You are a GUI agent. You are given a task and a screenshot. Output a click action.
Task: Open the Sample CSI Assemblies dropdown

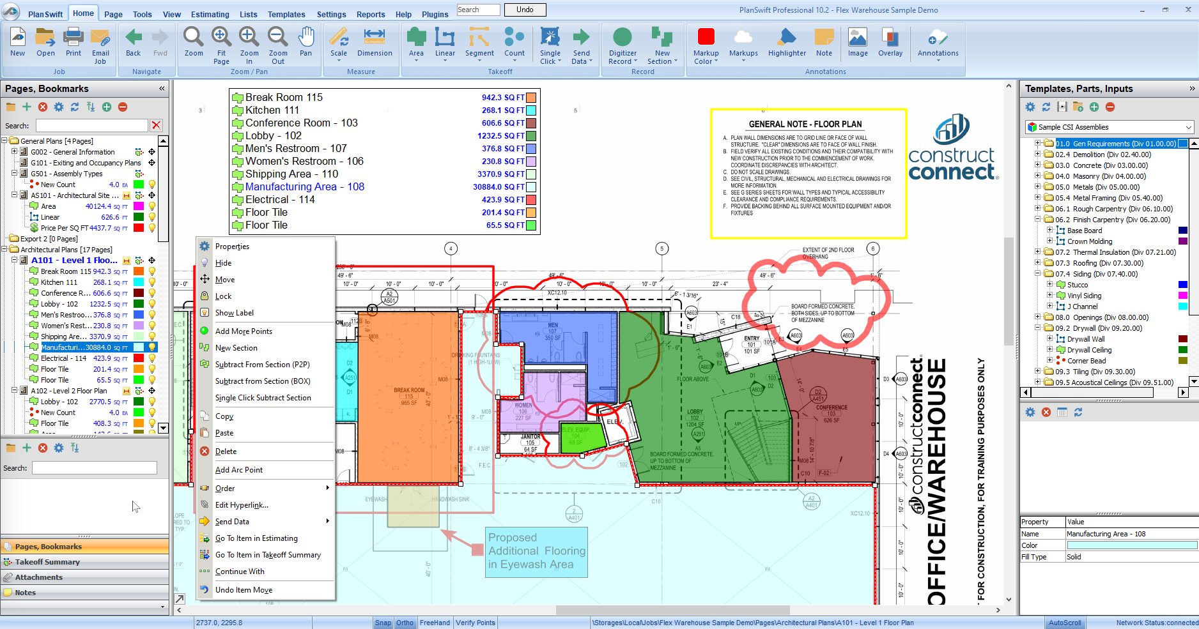[1188, 127]
